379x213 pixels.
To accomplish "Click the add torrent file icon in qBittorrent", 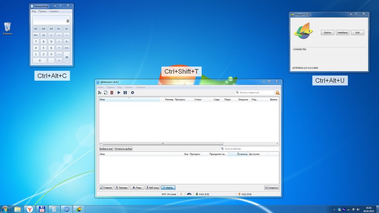I will 106,92.
